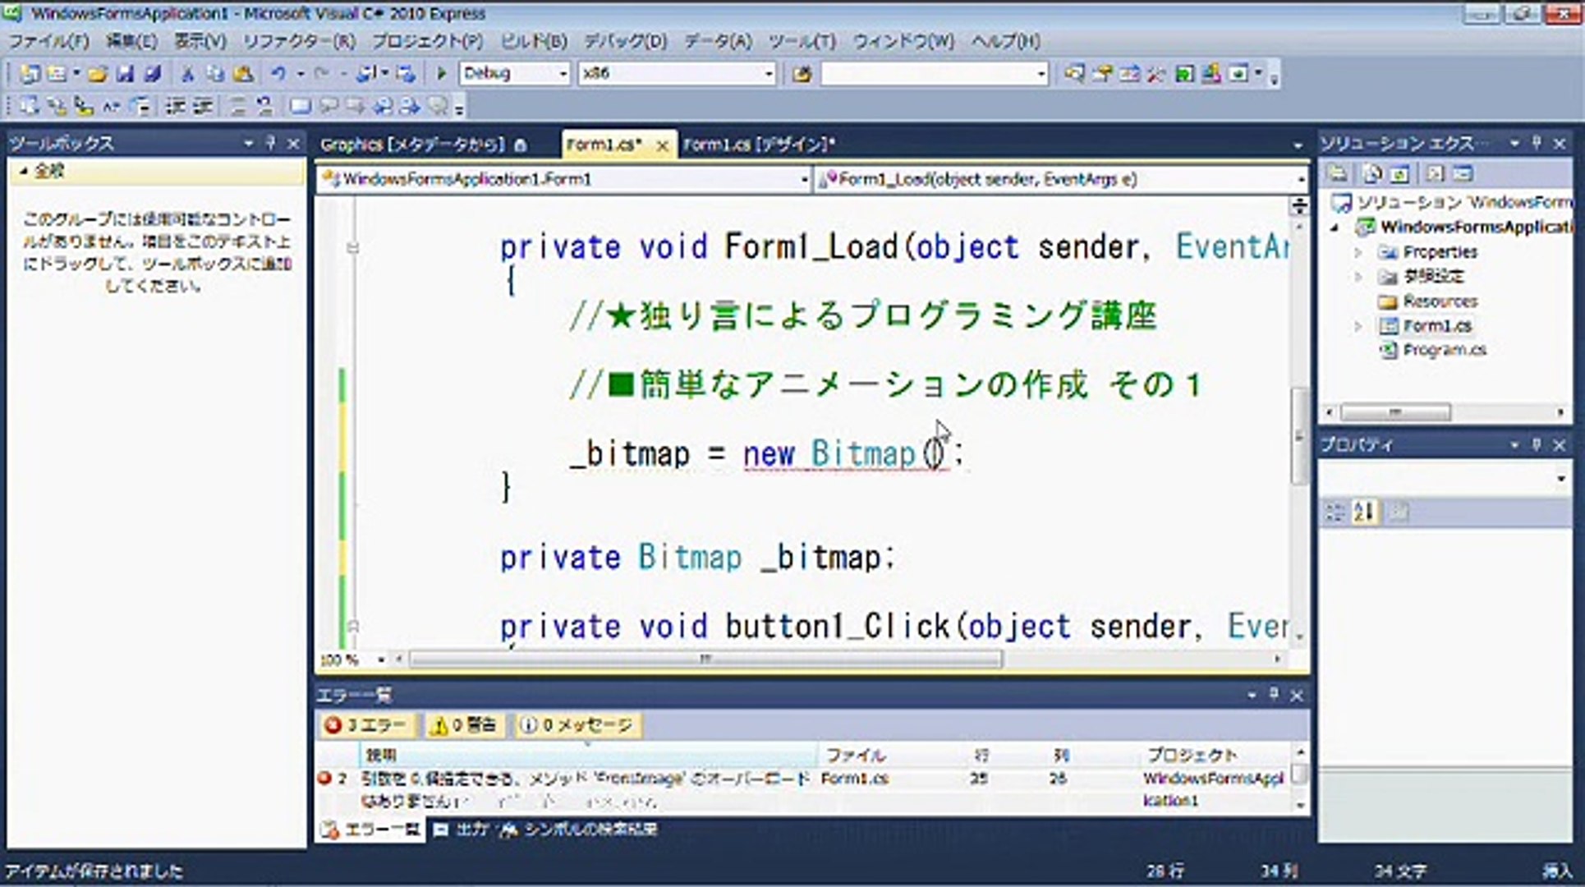Click the code editor vertical scrollbar thumb

(1298, 434)
